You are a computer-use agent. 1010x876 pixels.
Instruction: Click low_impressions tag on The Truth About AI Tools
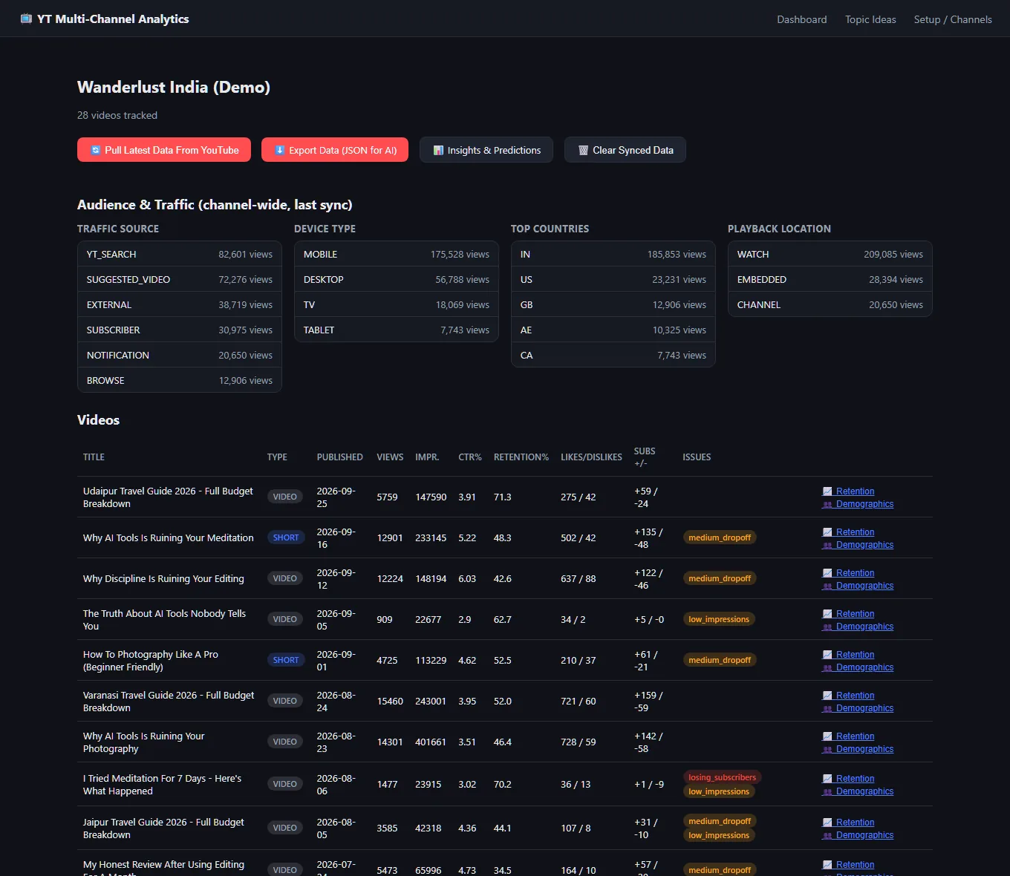point(719,619)
